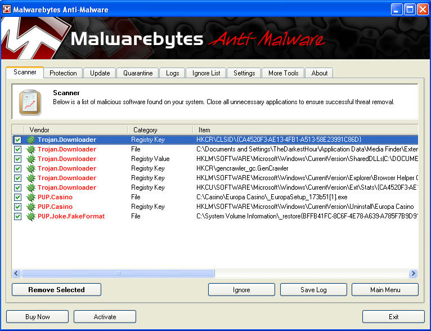Open the Ignore List tab
The width and height of the screenshot is (431, 331).
[206, 73]
